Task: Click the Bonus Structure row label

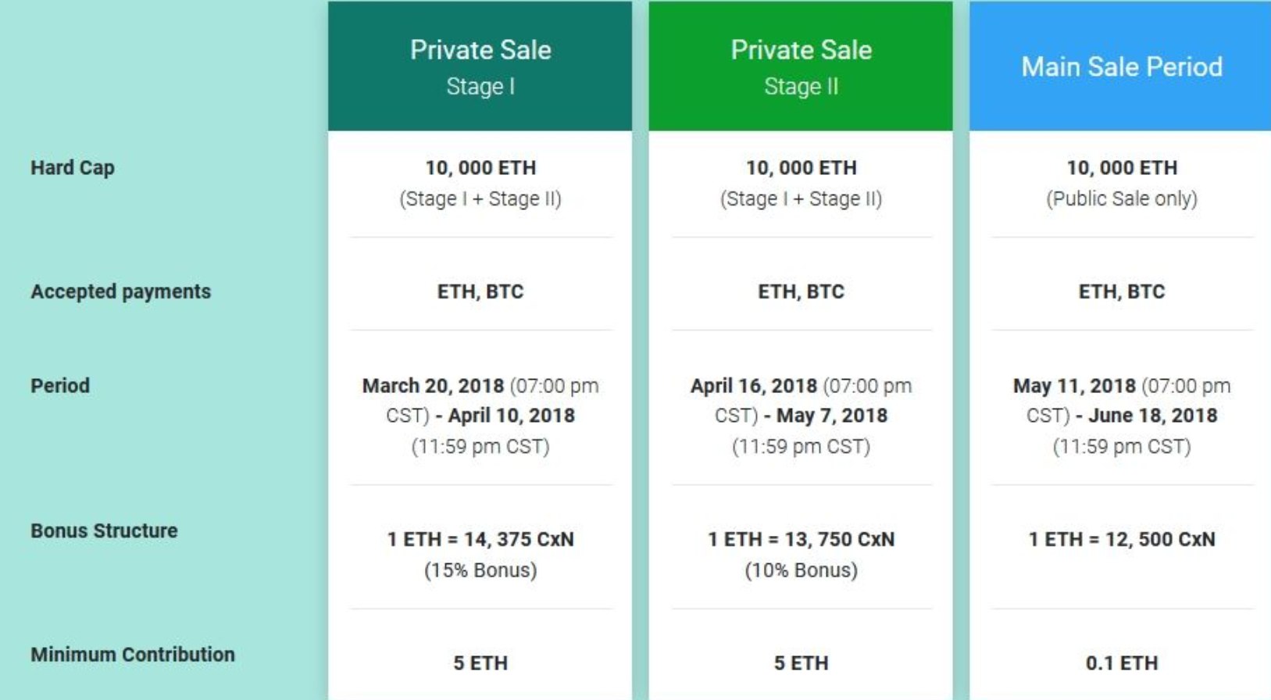Action: pyautogui.click(x=104, y=530)
